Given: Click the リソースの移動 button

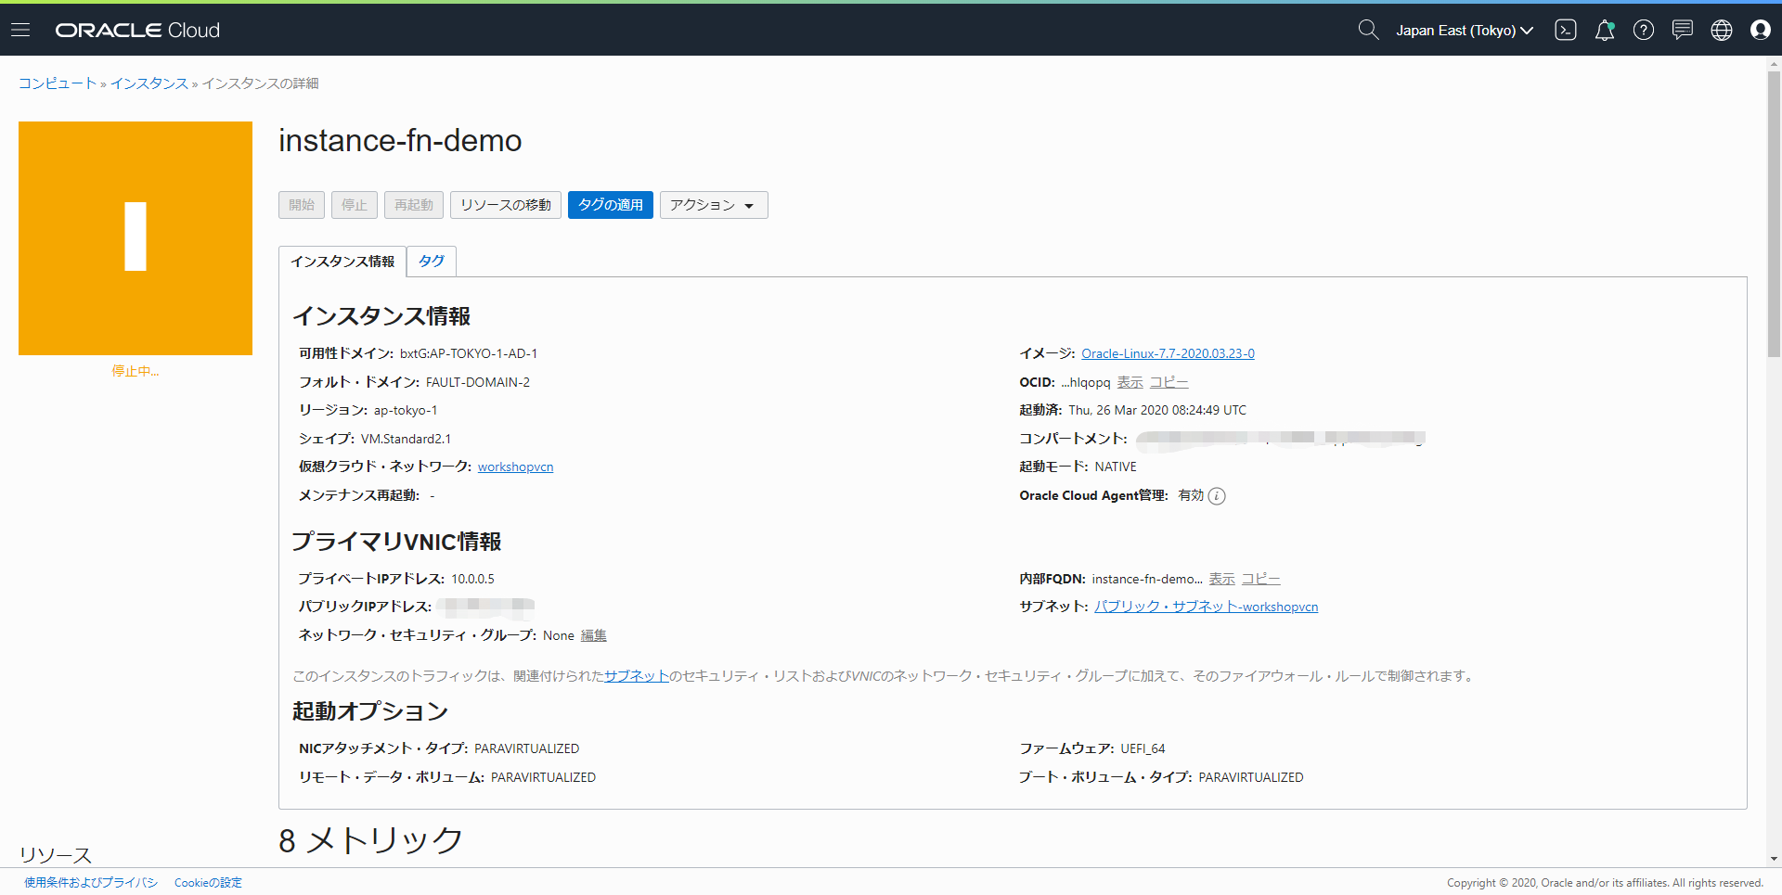Looking at the screenshot, I should pos(505,205).
